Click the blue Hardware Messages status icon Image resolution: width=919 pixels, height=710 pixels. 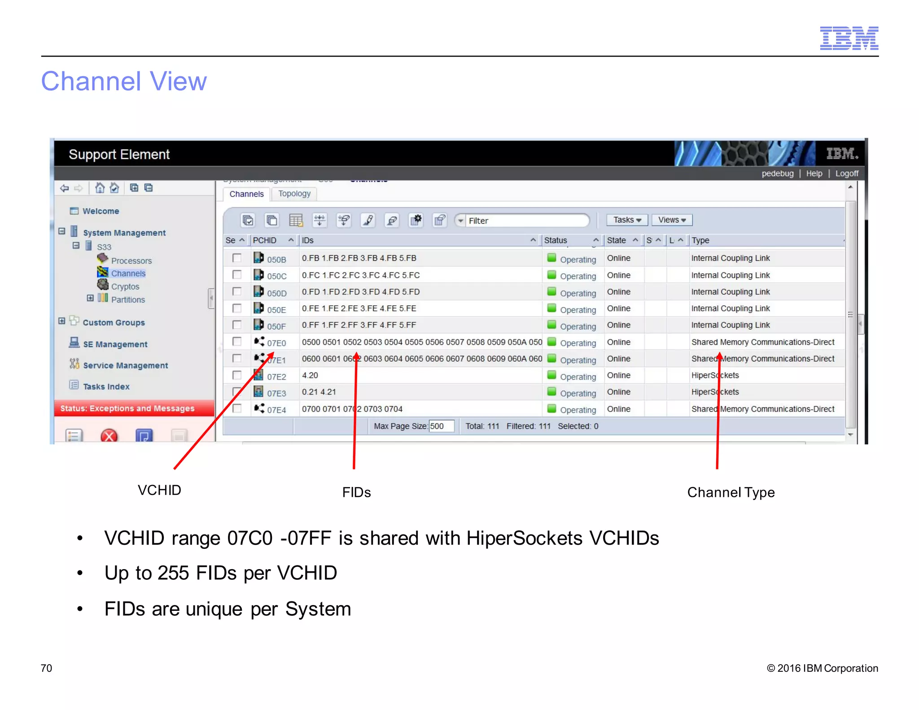click(144, 436)
